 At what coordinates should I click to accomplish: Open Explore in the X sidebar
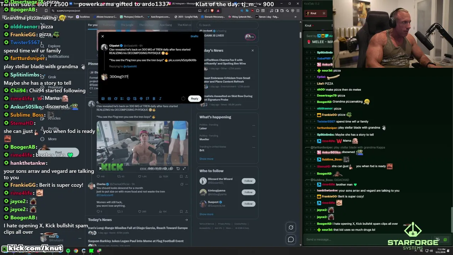pos(51,46)
